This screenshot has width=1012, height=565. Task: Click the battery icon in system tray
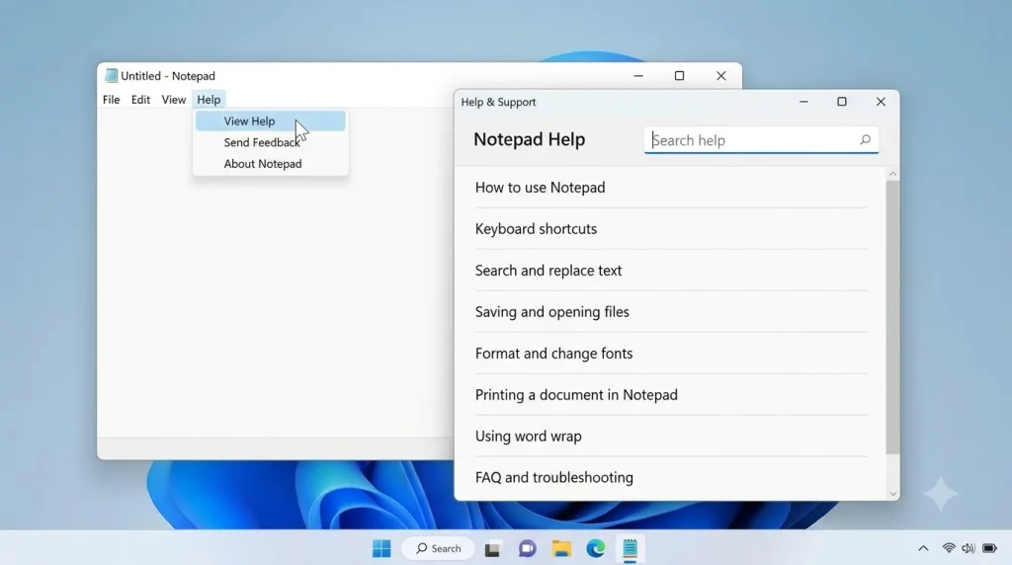pos(989,548)
